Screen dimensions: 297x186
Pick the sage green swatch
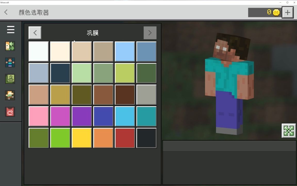(103, 73)
